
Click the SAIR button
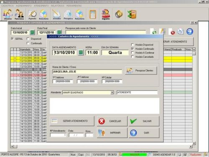coord(144,133)
